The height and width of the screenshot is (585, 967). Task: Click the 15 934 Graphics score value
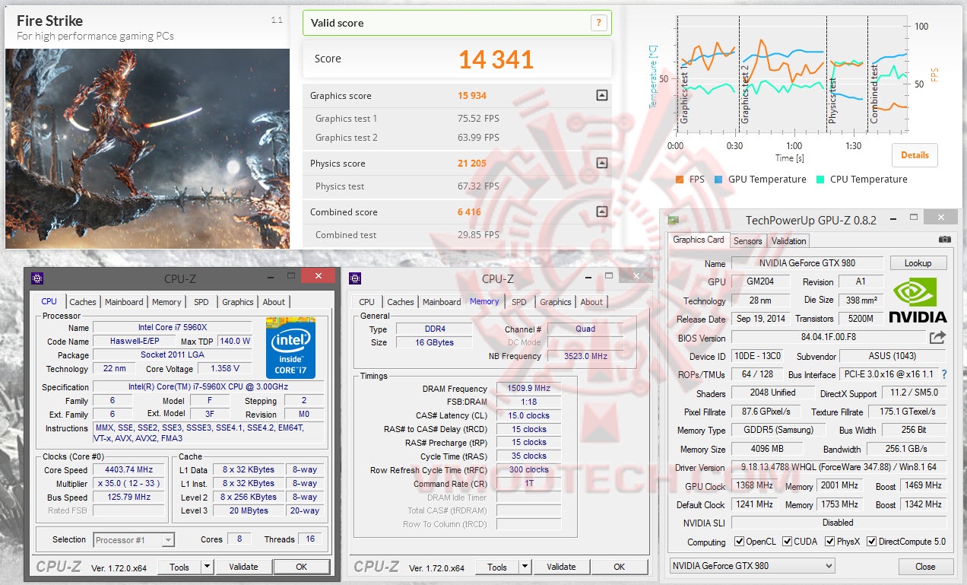472,96
